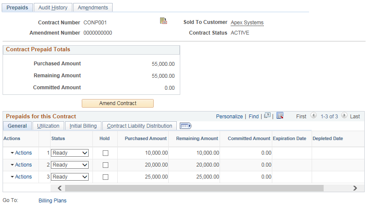Open the Apex Systems customer link
The image size is (369, 205).
tap(247, 23)
